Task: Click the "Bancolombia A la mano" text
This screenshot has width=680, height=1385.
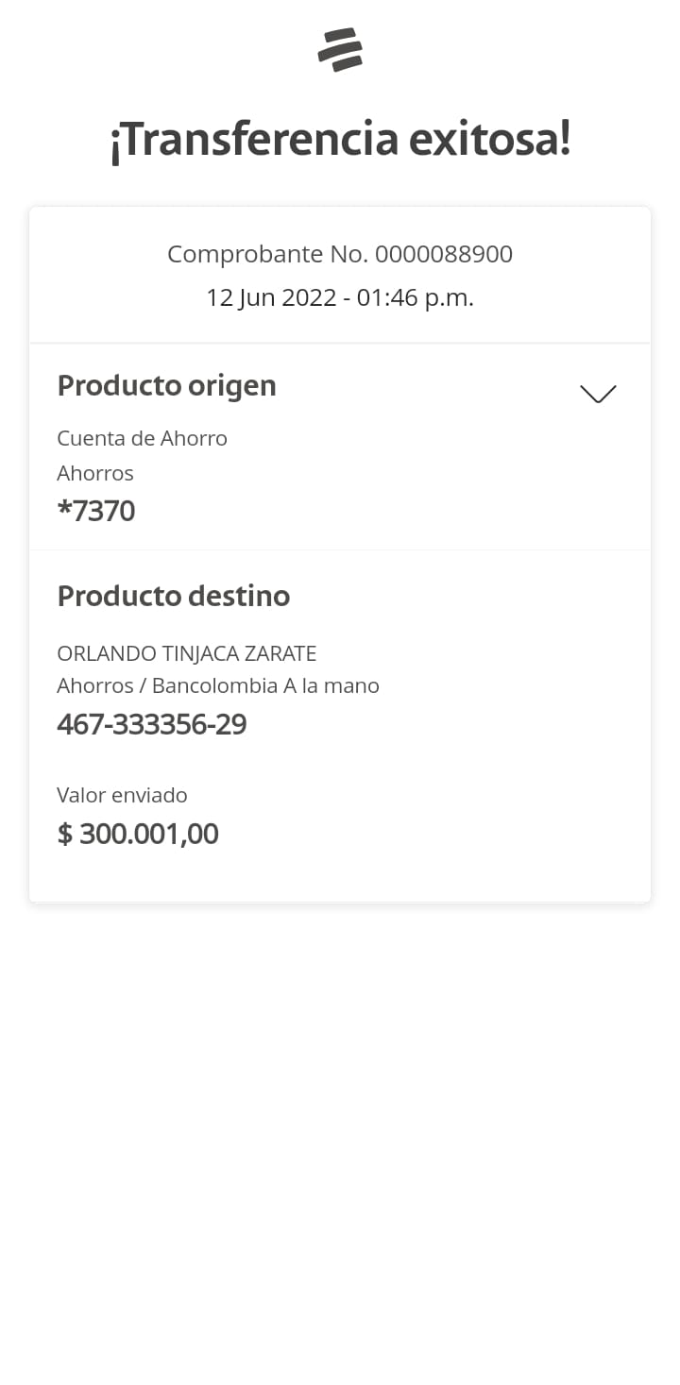Action: [x=265, y=685]
